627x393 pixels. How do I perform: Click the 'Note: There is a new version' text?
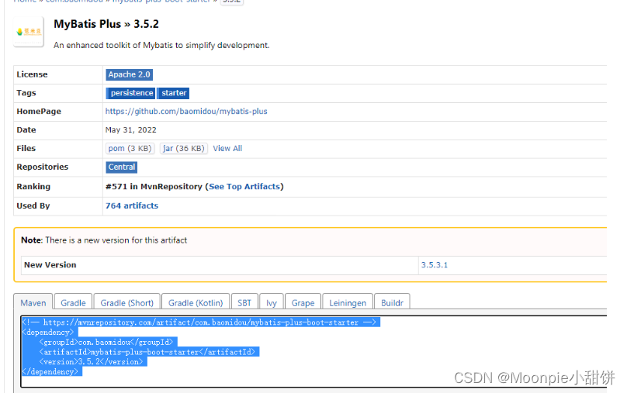(104, 240)
